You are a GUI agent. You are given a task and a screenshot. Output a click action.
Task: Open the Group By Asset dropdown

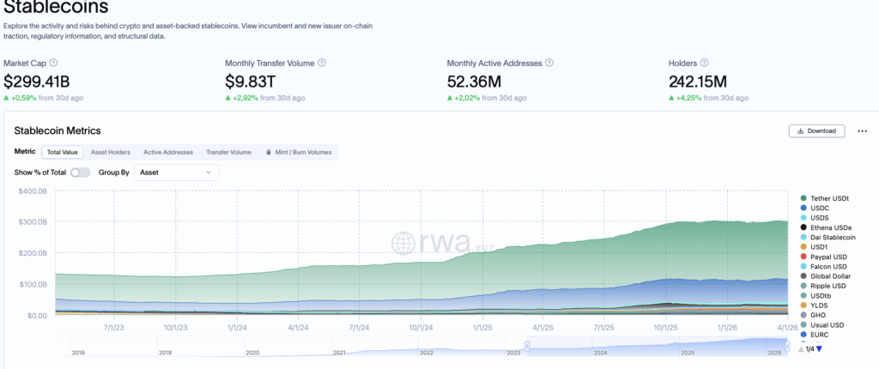(177, 172)
